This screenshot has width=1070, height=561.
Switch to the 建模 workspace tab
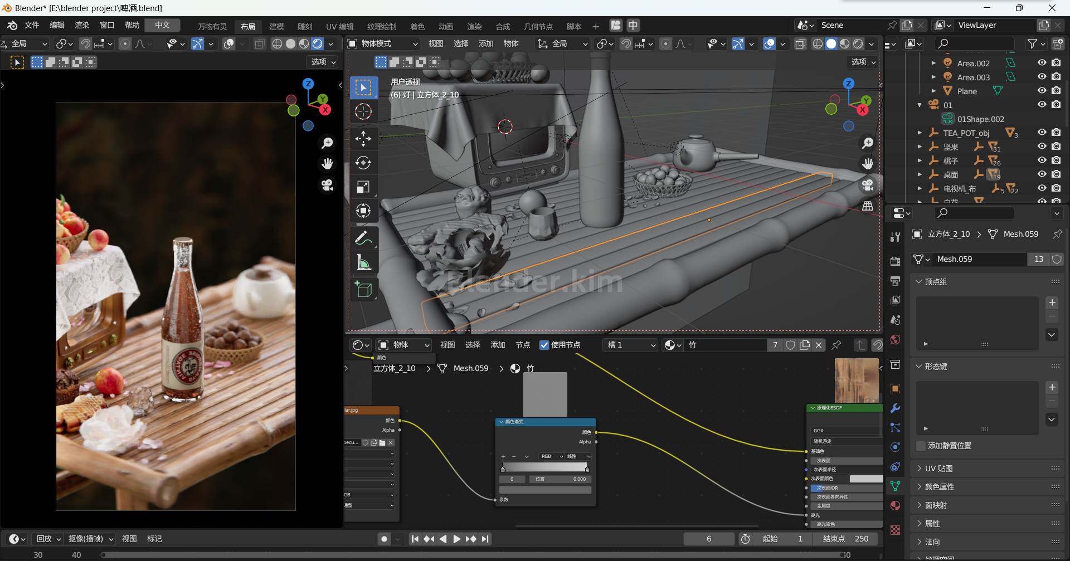pyautogui.click(x=276, y=26)
